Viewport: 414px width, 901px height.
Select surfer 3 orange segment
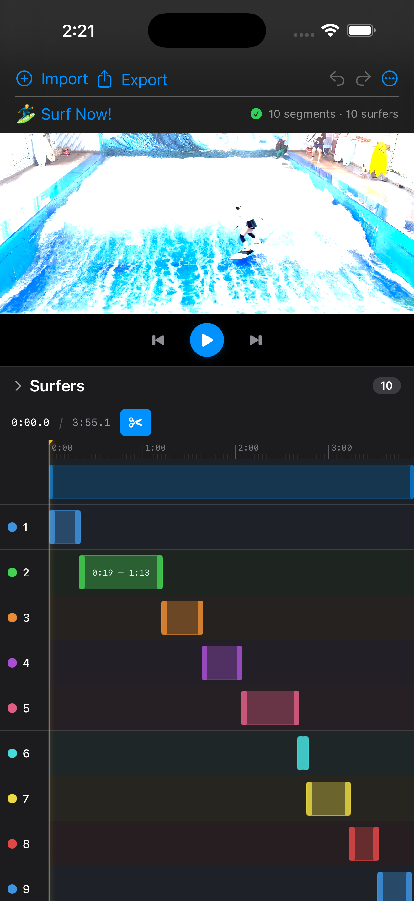pyautogui.click(x=182, y=618)
